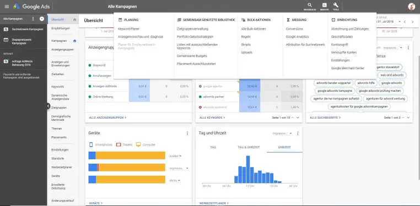The height and width of the screenshot is (206, 420).
Task: Click the Bulk-Aktionen section icon
Action: (x=243, y=20)
